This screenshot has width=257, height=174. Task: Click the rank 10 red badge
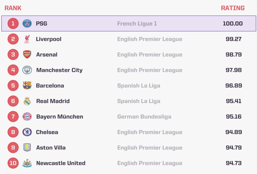pyautogui.click(x=13, y=163)
